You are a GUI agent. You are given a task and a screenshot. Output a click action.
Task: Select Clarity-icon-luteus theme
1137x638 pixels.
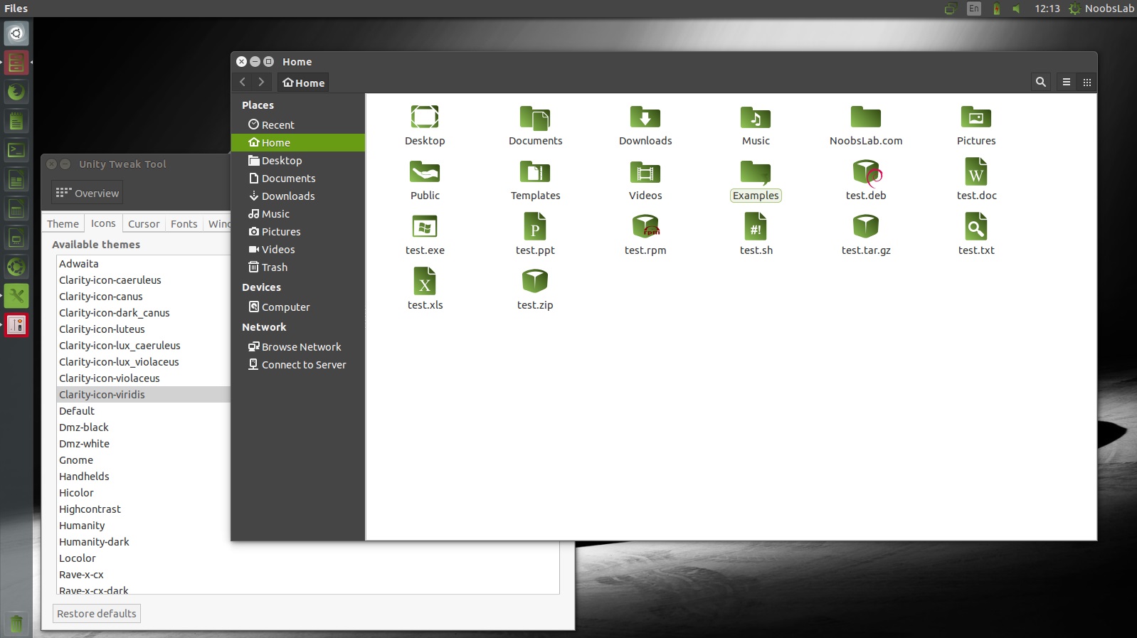tap(144, 329)
